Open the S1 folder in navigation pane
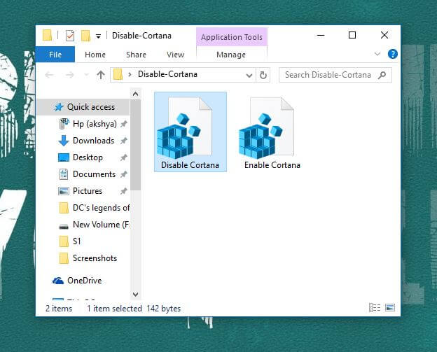Viewport: 437px width, 352px height. click(x=70, y=241)
